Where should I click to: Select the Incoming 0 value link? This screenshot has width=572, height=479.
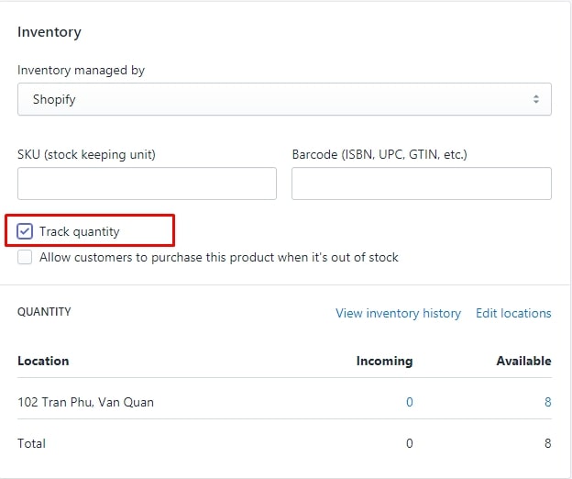(410, 402)
